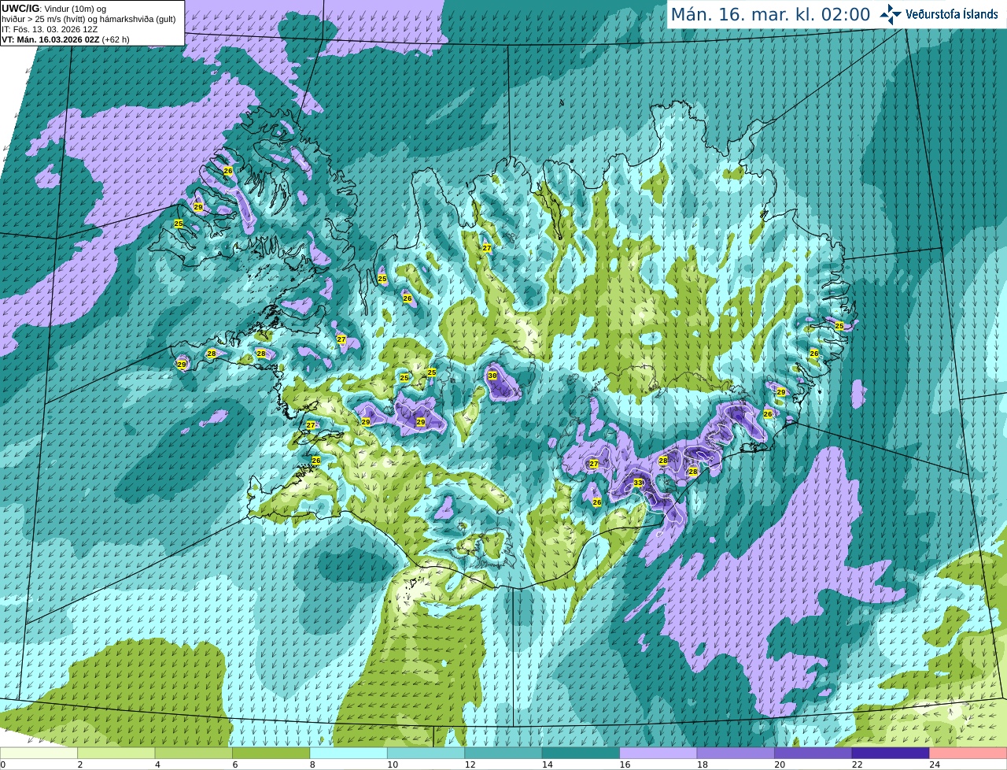This screenshot has height=770, width=1007.
Task: Pick the dark teal 14–16 legend swatch
Action: (581, 753)
